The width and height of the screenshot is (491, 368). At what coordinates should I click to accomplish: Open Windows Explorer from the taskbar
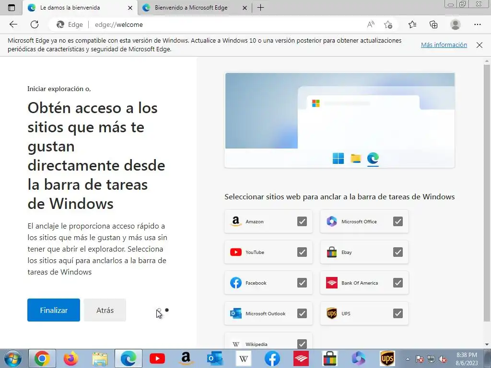pos(100,358)
